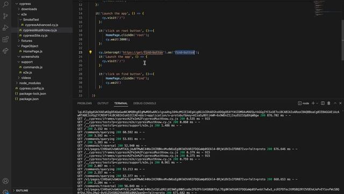The height and width of the screenshot is (194, 344).
Task: Click HomePage.clickOn('root') on line 19
Action: pos(127,35)
